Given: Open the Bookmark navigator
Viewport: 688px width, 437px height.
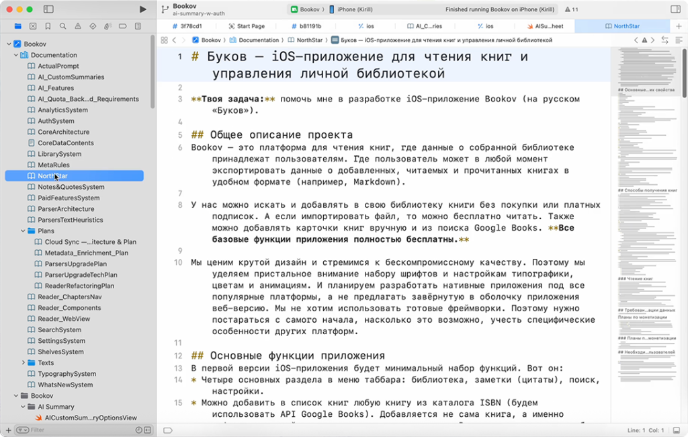Looking at the screenshot, I should click(x=48, y=26).
